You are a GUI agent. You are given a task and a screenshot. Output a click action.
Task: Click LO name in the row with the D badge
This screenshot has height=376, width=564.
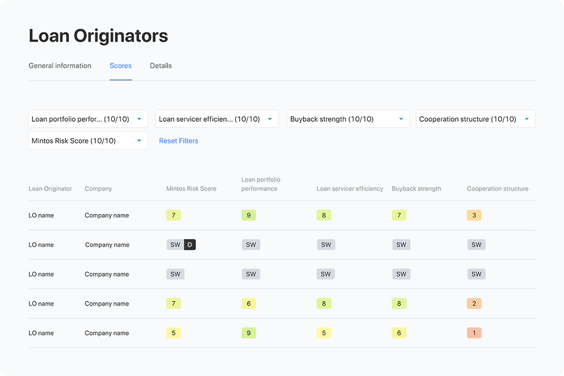click(x=41, y=245)
